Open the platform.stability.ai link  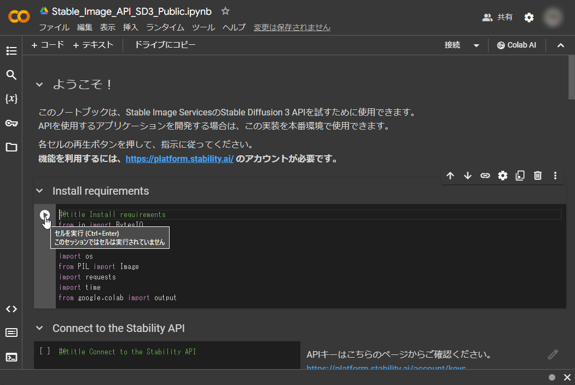point(179,159)
